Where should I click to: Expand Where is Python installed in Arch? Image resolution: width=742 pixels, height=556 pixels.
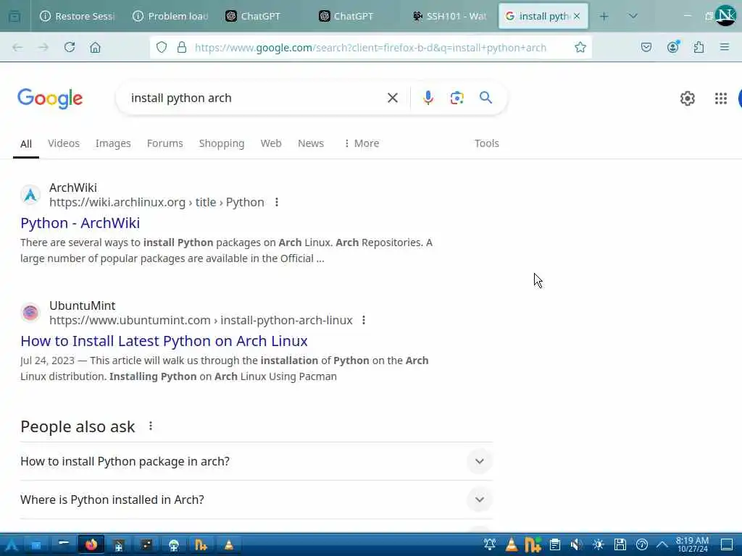(257, 500)
